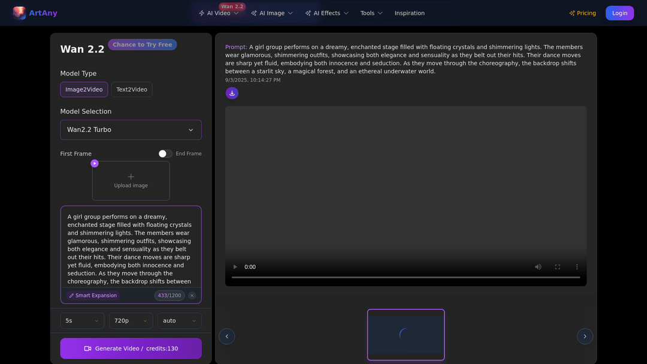The height and width of the screenshot is (364, 647).
Task: Enter fullscreen video mode
Action: coord(558,267)
